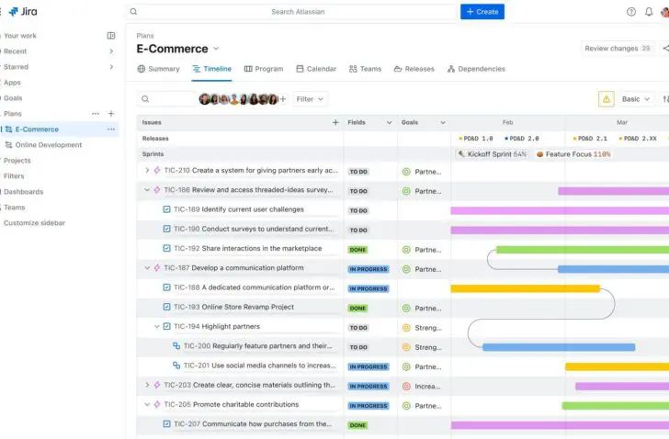Open the Goals column dropdown
Viewport: 669px width, 439px height.
[443, 123]
